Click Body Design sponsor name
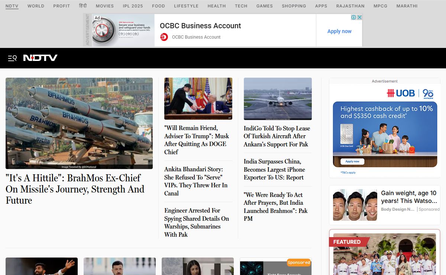The height and width of the screenshot is (275, 446). pos(398,209)
